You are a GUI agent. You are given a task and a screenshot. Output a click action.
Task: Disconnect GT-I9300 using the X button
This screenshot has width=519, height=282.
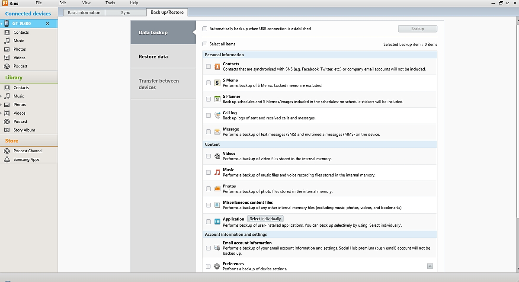[x=48, y=23]
